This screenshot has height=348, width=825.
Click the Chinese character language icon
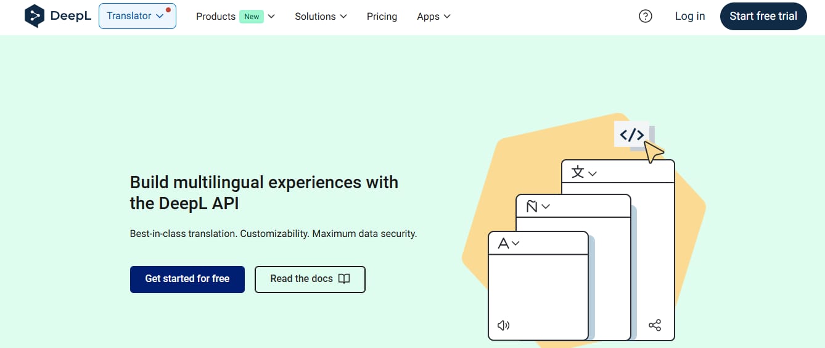pyautogui.click(x=578, y=172)
